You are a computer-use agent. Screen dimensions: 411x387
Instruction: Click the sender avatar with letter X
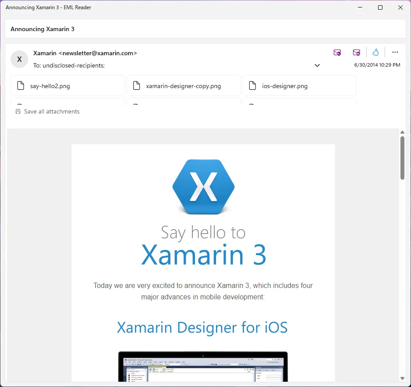pyautogui.click(x=19, y=59)
